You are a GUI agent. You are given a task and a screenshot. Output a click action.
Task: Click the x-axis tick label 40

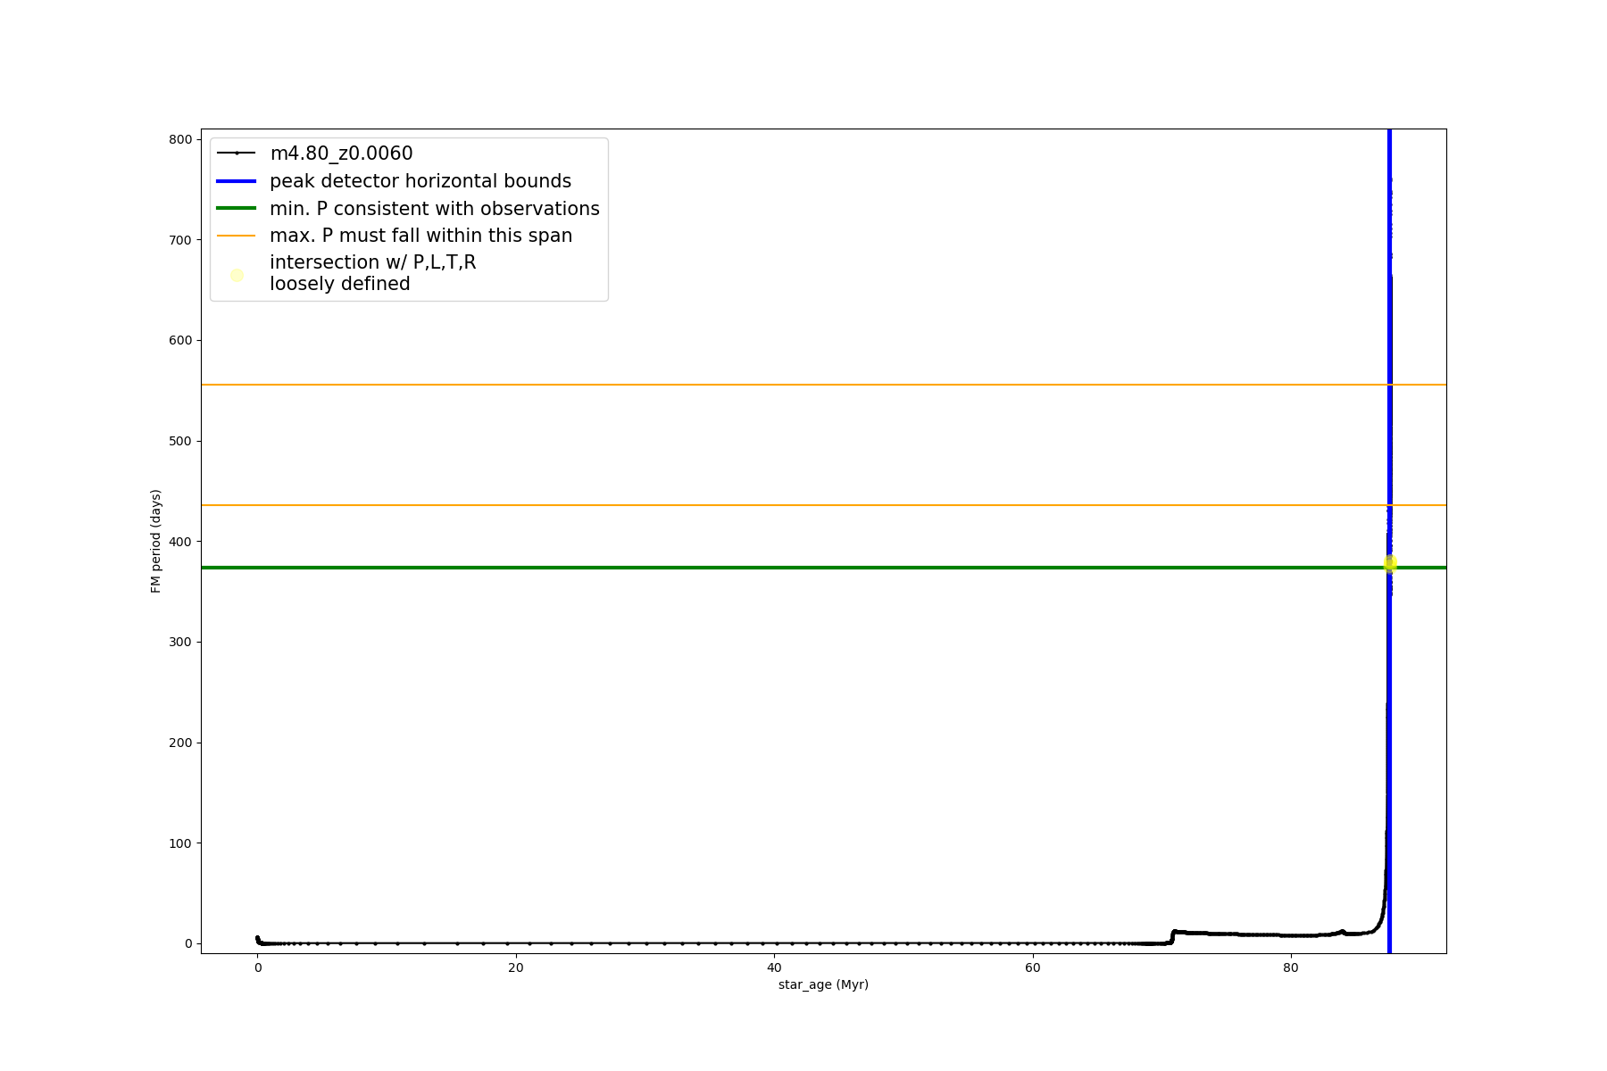coord(774,967)
